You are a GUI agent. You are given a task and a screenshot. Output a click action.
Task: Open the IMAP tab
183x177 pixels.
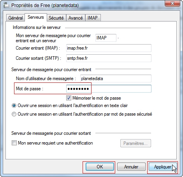93,18
